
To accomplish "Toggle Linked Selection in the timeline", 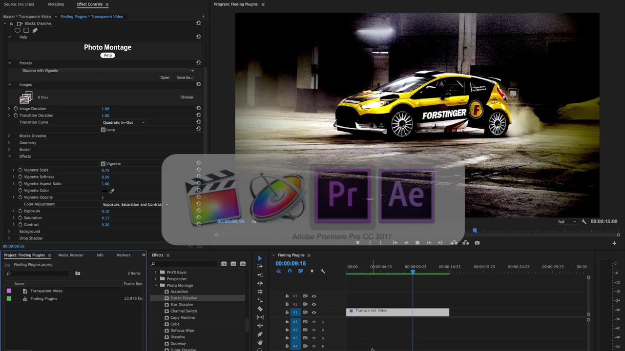I will click(x=300, y=271).
